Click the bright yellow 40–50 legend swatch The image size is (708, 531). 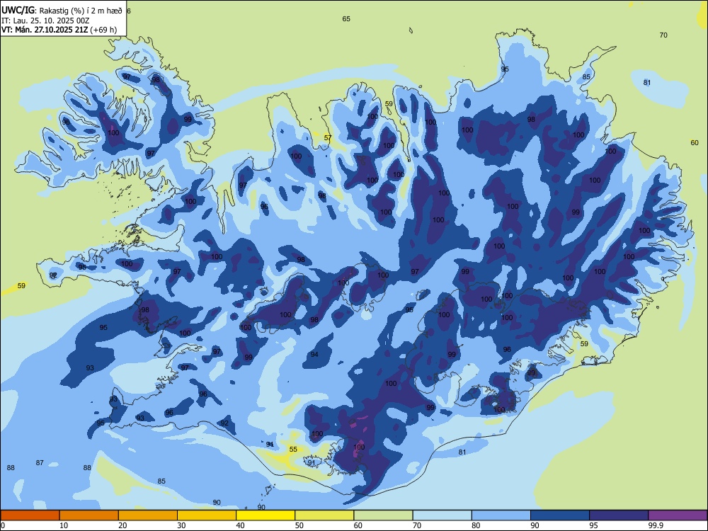coord(265,515)
